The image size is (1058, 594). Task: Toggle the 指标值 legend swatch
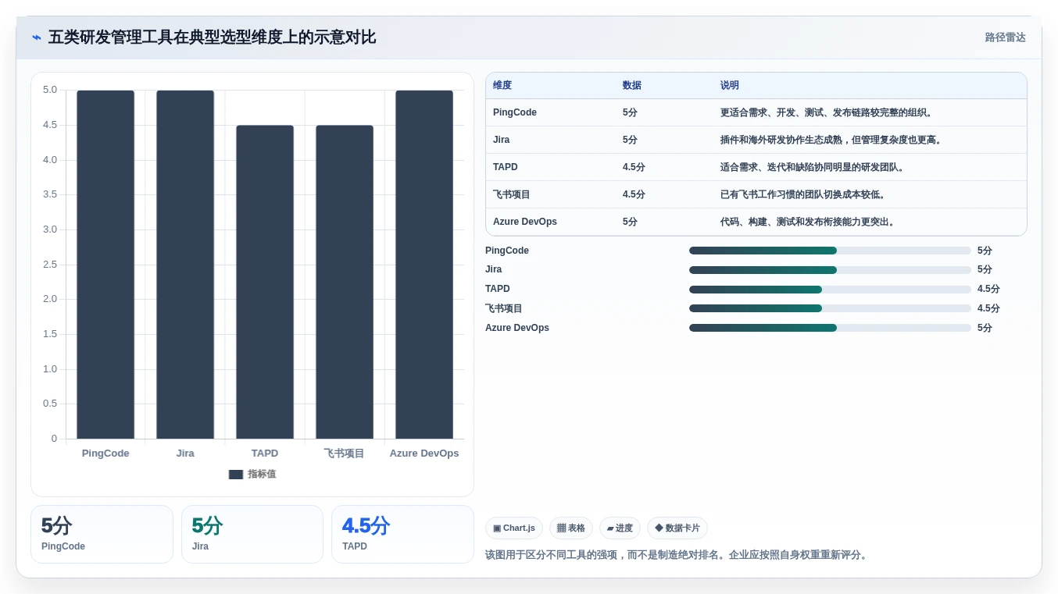click(236, 475)
